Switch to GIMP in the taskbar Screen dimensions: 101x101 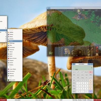[x=61, y=100]
